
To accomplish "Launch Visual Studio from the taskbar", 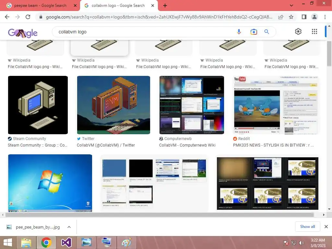I will (66, 243).
